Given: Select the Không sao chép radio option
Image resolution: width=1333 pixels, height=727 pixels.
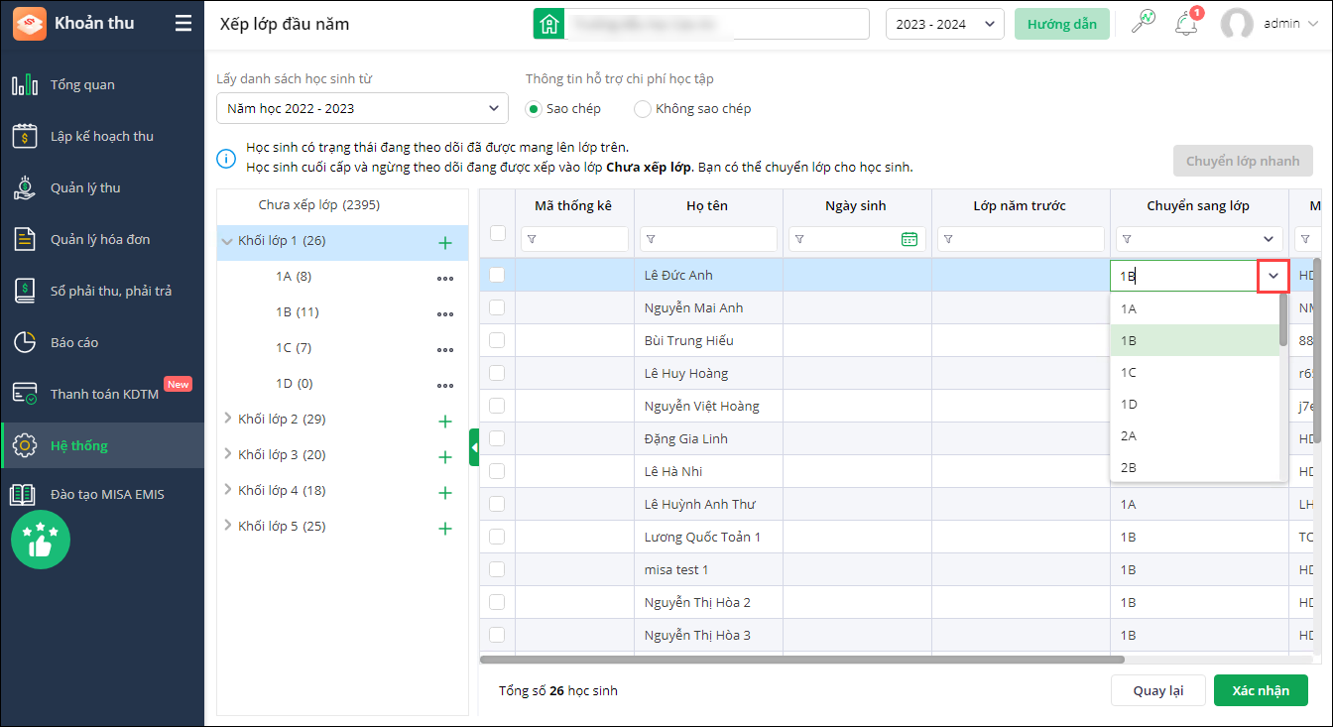Looking at the screenshot, I should (x=643, y=109).
